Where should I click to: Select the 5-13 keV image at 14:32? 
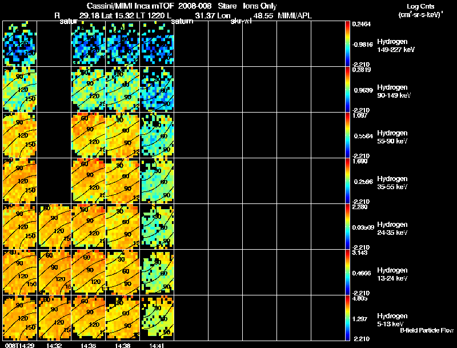click(54, 318)
